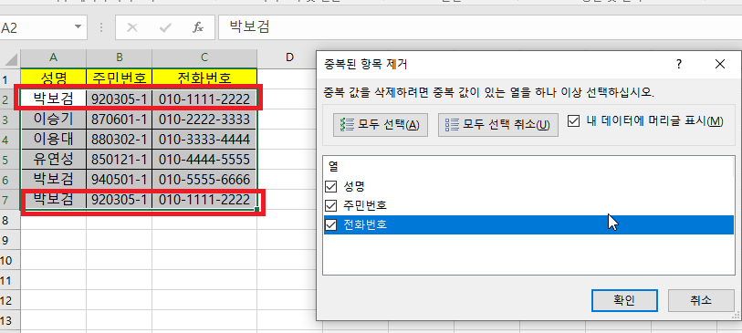The height and width of the screenshot is (333, 742).
Task: Click cell containing 010-3333-4444
Action: click(x=204, y=139)
